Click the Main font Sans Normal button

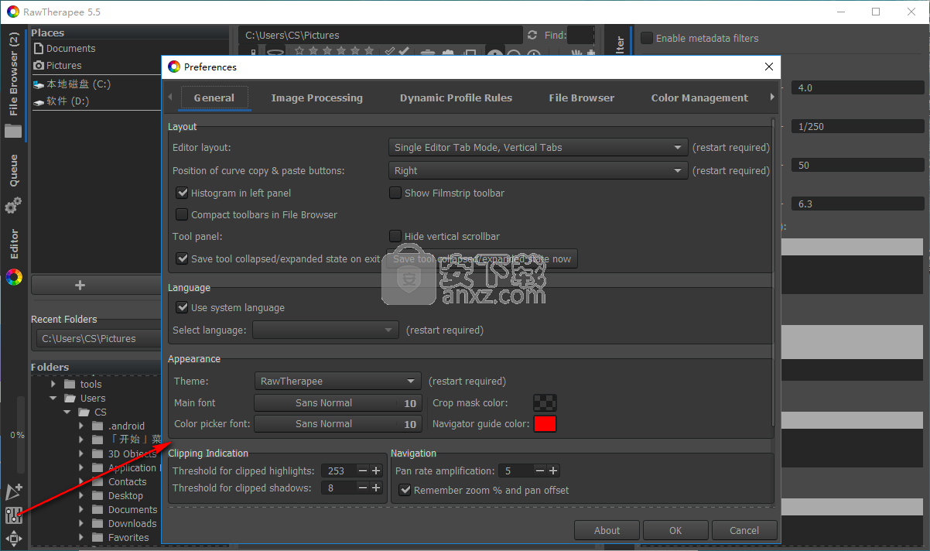point(337,402)
